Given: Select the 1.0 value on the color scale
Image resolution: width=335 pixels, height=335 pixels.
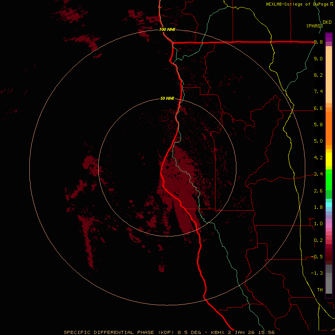Looking at the screenshot, I should tap(318, 224).
